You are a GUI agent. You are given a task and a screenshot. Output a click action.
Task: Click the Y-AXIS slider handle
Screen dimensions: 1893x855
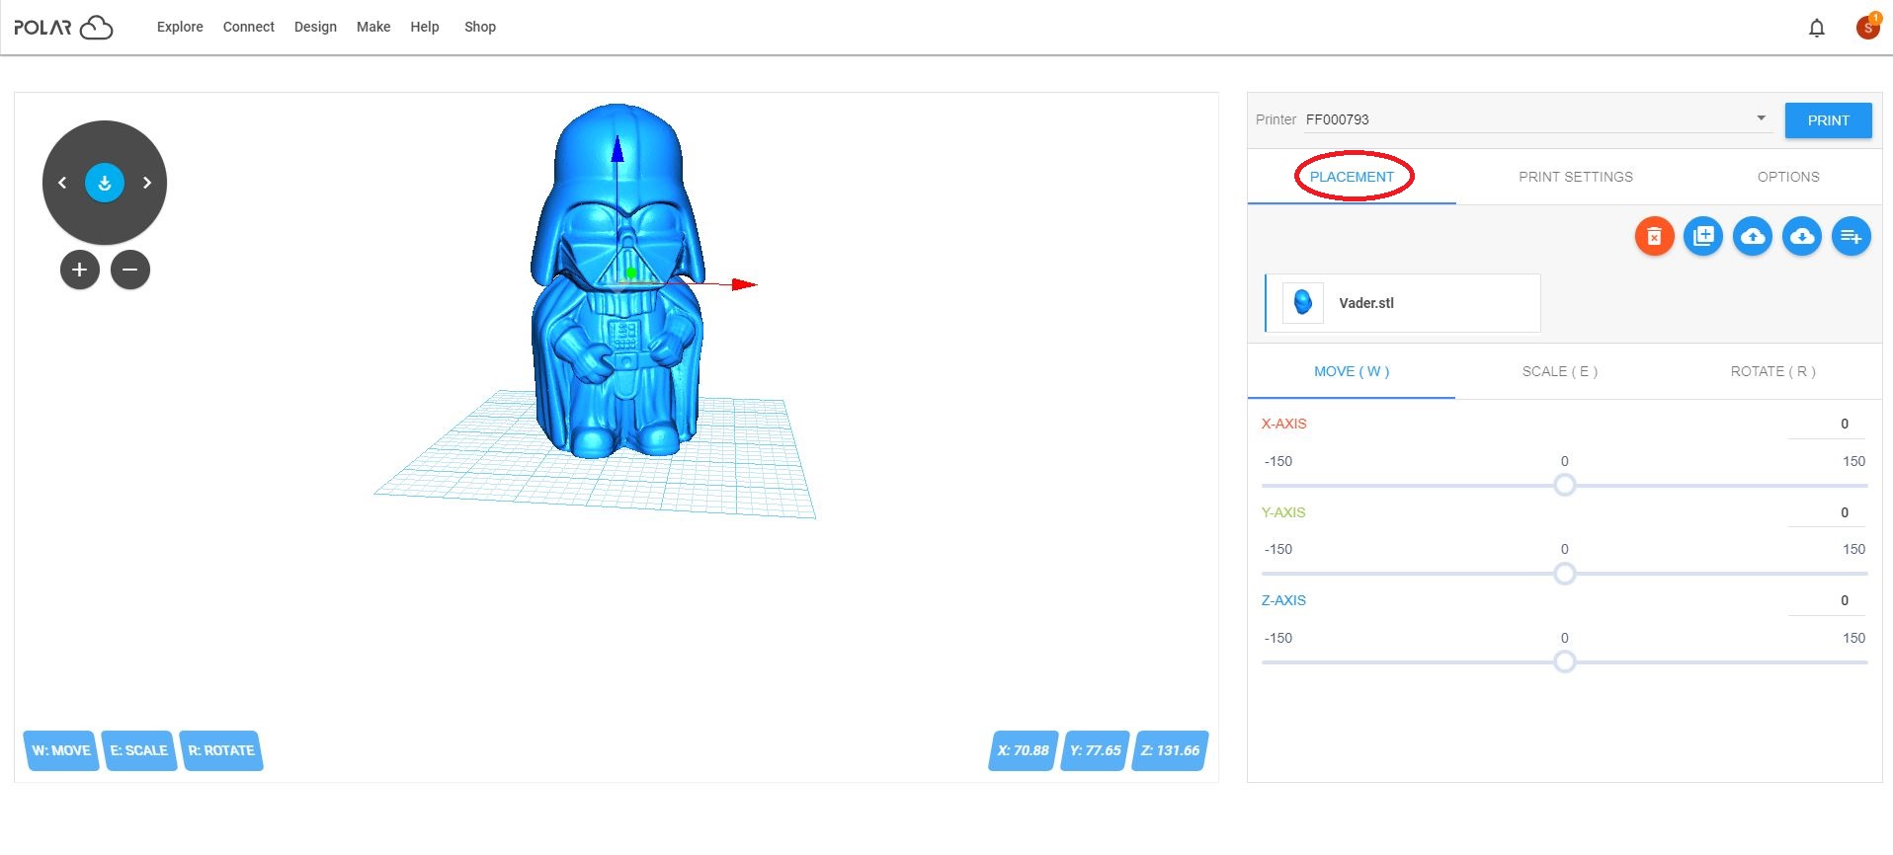pyautogui.click(x=1564, y=574)
